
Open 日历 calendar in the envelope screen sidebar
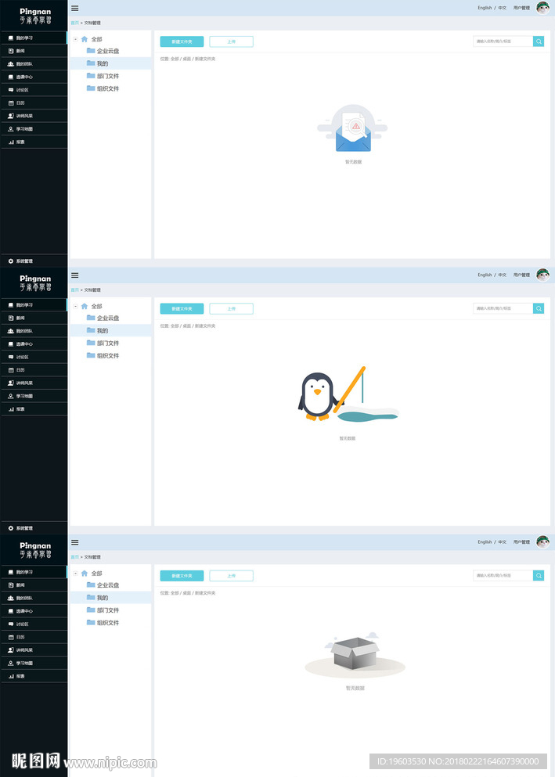(33, 103)
